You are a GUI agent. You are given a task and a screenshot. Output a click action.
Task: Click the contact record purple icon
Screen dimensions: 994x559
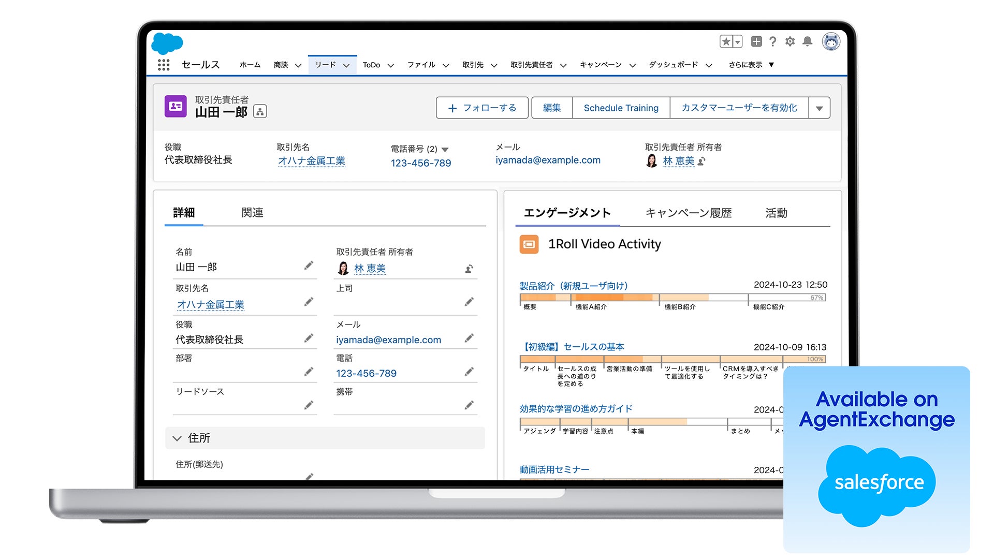point(176,106)
